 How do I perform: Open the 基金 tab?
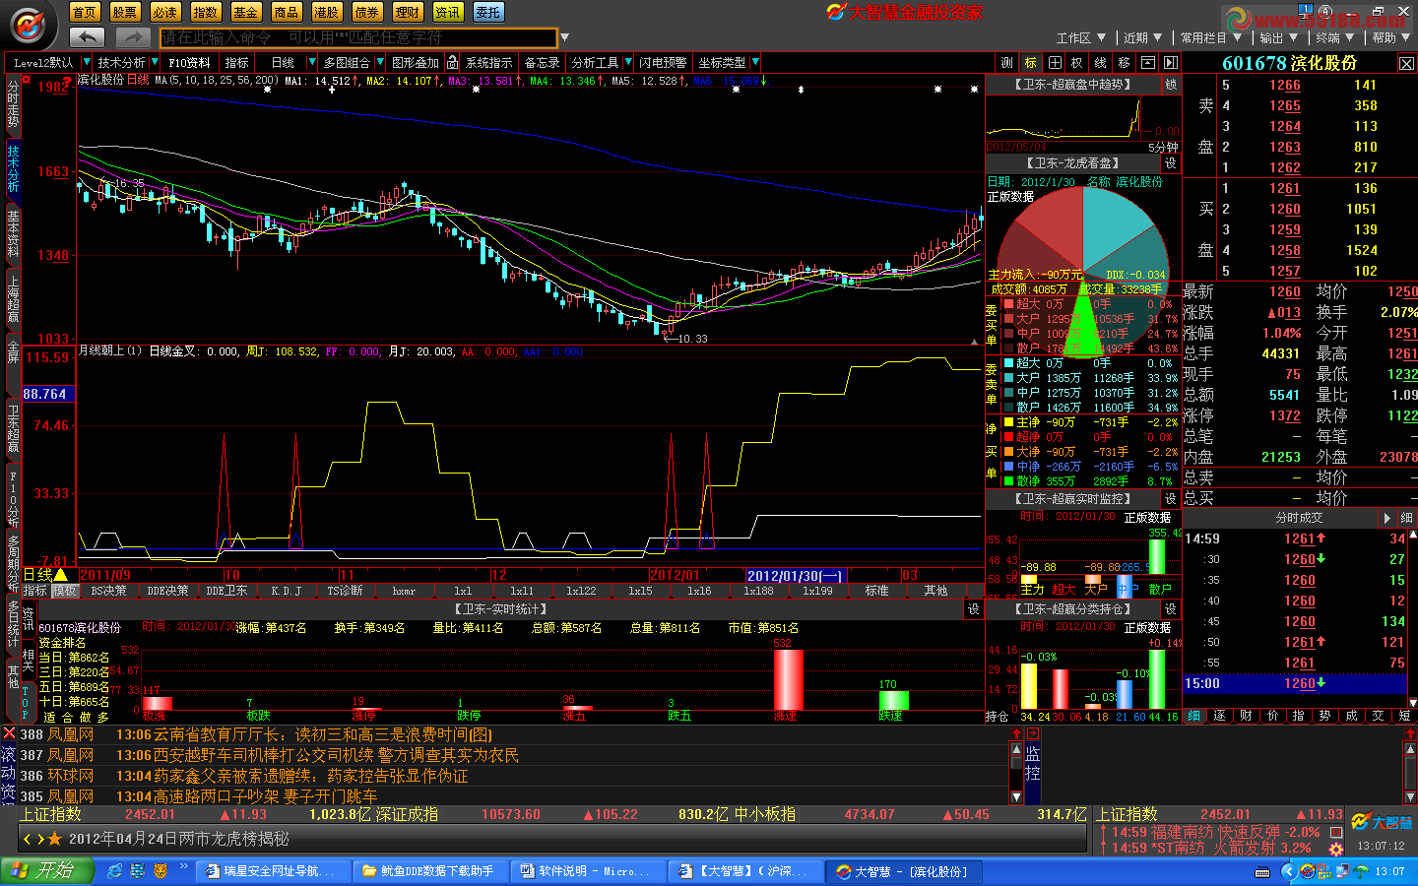coord(246,12)
